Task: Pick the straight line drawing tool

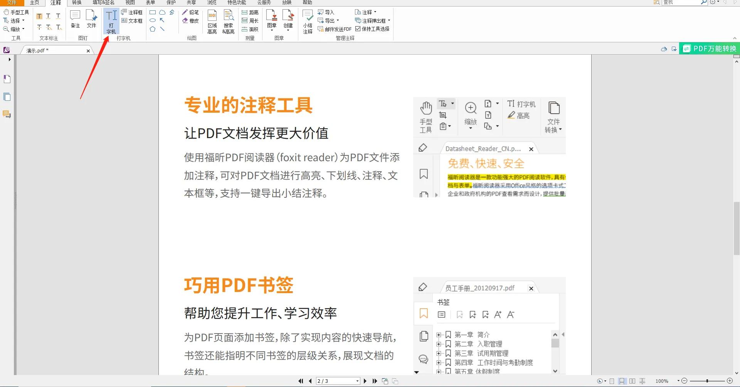Action: pos(162,29)
